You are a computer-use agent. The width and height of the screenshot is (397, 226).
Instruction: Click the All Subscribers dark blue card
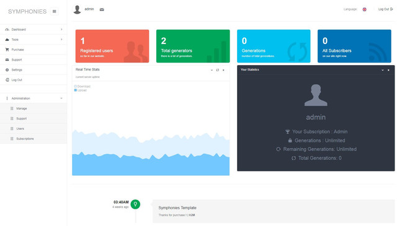pyautogui.click(x=354, y=46)
